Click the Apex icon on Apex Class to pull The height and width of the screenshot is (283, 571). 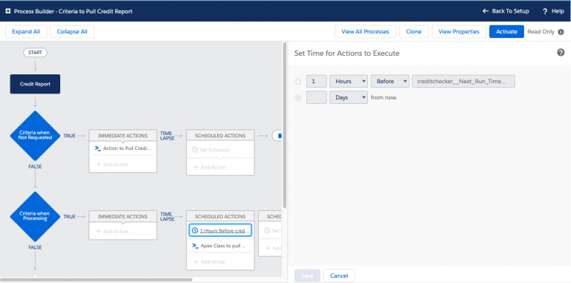196,246
